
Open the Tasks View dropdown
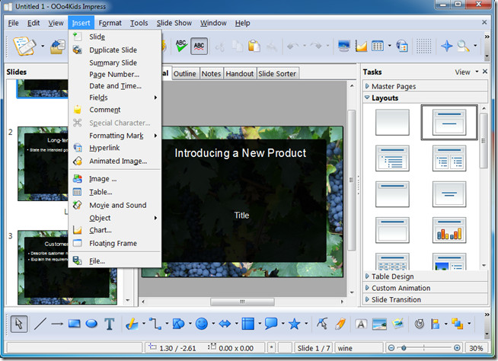click(466, 72)
